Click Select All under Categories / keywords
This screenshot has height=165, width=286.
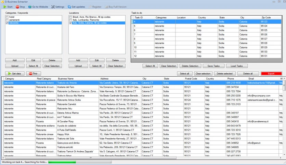(33, 66)
